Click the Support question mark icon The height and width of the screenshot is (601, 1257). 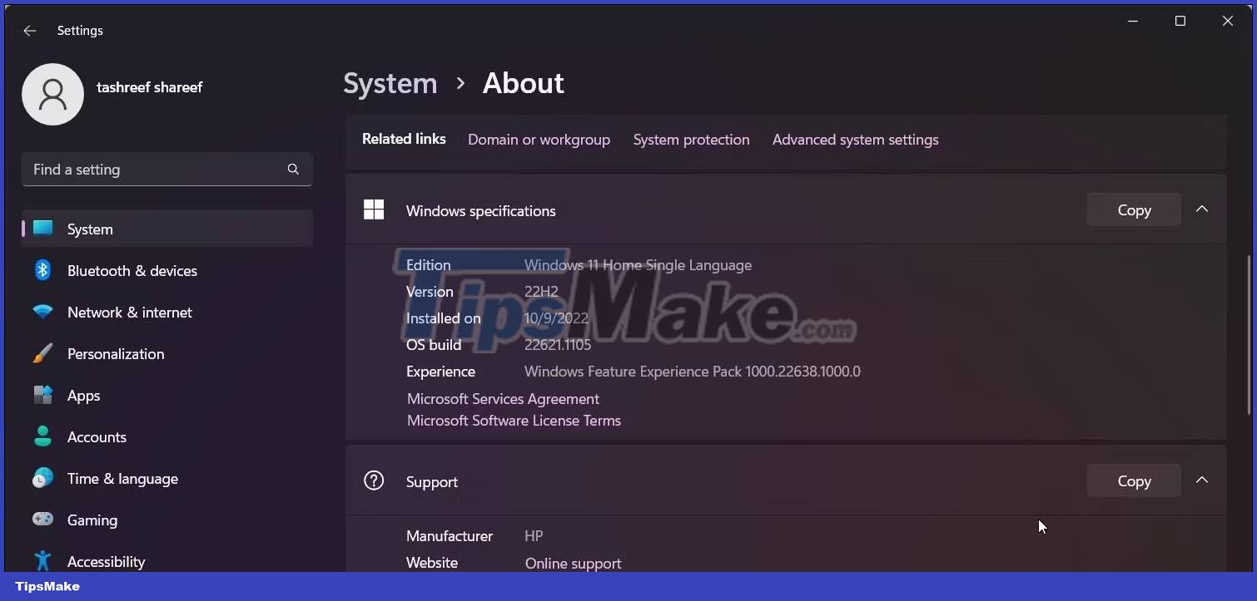[x=374, y=480]
